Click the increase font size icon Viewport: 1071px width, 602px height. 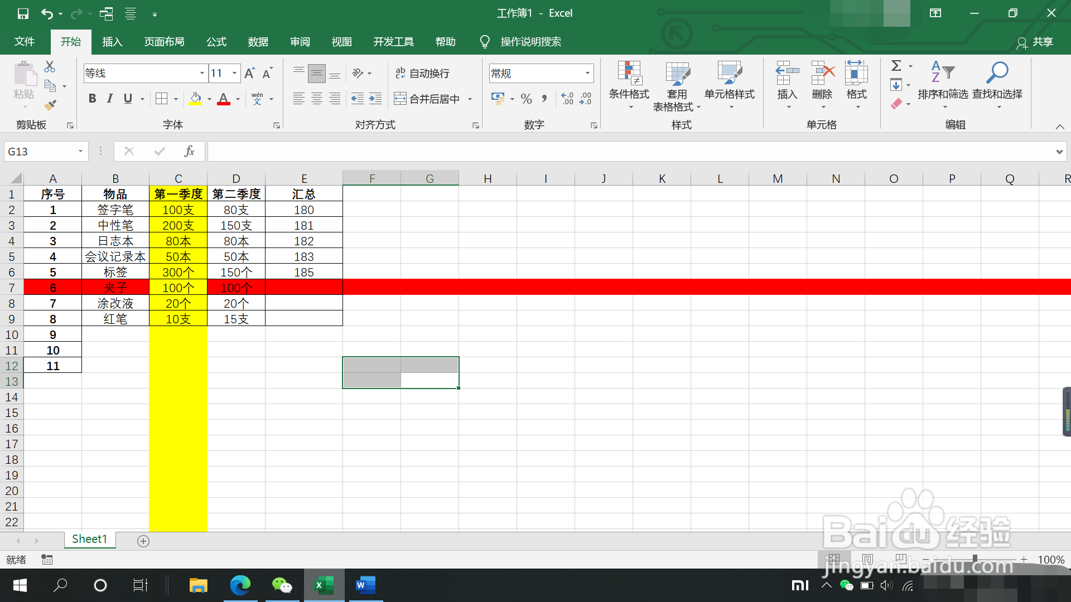click(x=249, y=73)
